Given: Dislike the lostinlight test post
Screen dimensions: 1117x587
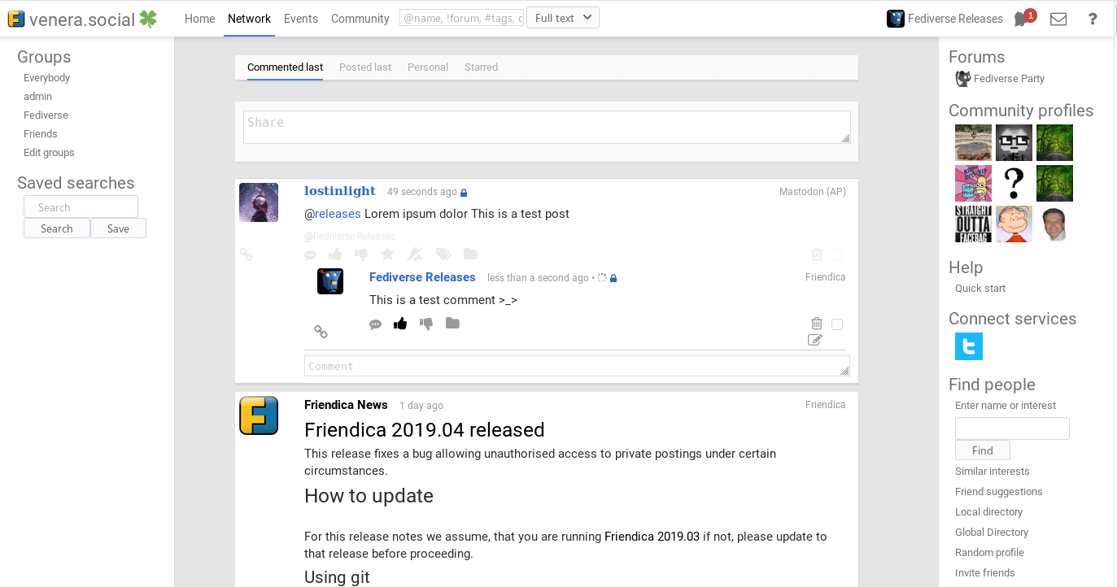Looking at the screenshot, I should (x=361, y=254).
